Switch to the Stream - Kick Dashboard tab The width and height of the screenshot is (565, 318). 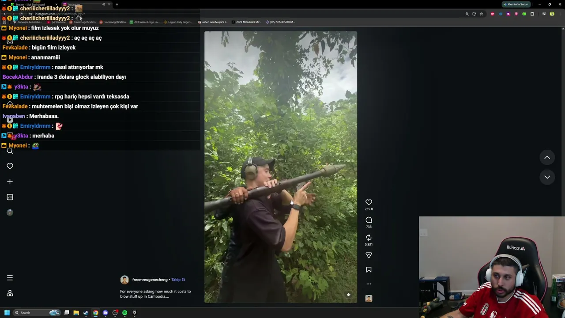pyautogui.click(x=33, y=4)
